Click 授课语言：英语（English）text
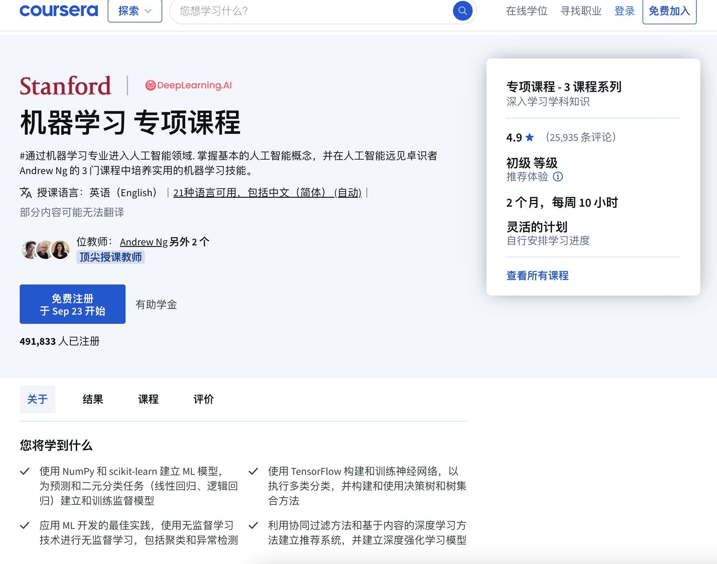 [x=97, y=193]
